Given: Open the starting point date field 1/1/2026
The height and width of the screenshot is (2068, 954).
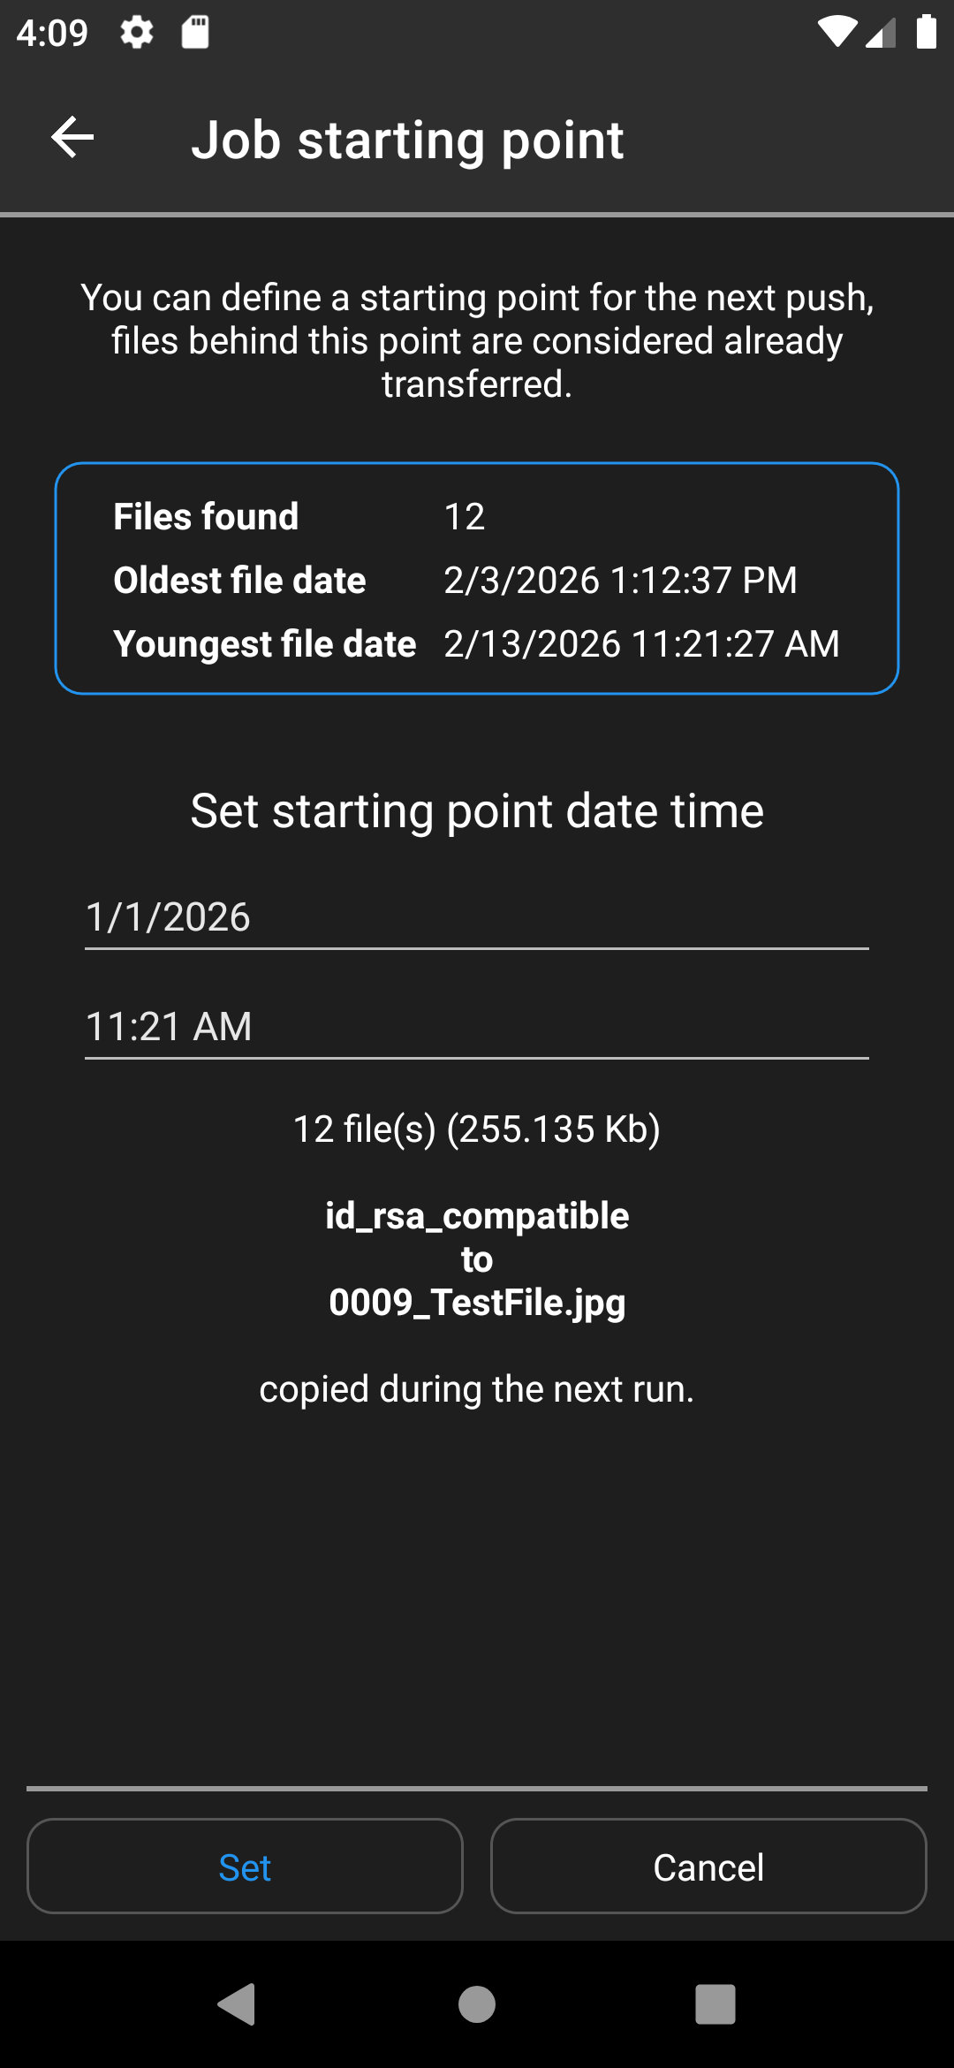Looking at the screenshot, I should pyautogui.click(x=477, y=917).
